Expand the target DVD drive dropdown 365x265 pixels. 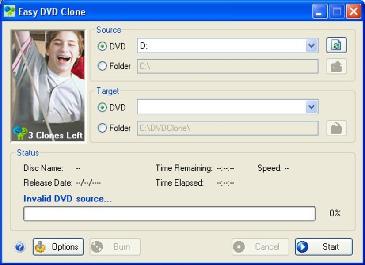(312, 107)
